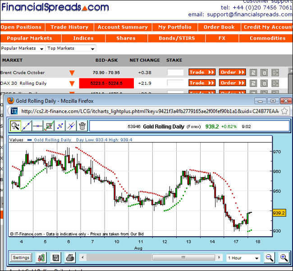Click the Brent Crude October market name
Image resolution: width=293 pixels, height=271 pixels.
pos(23,73)
